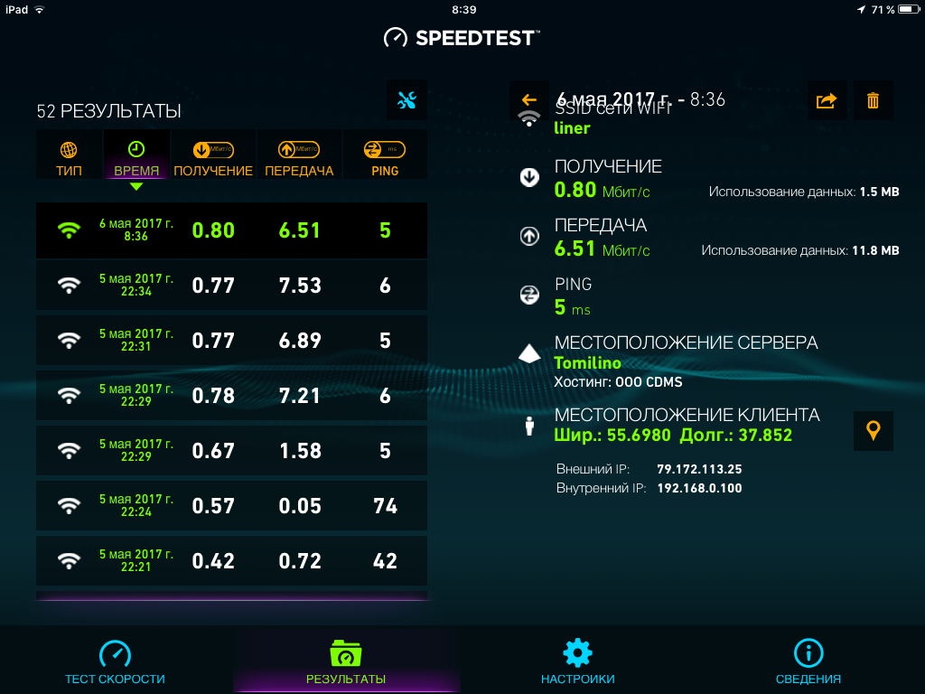Open the СВЕДЕНИЯ info tab
The image size is (925, 694).
[x=808, y=662]
